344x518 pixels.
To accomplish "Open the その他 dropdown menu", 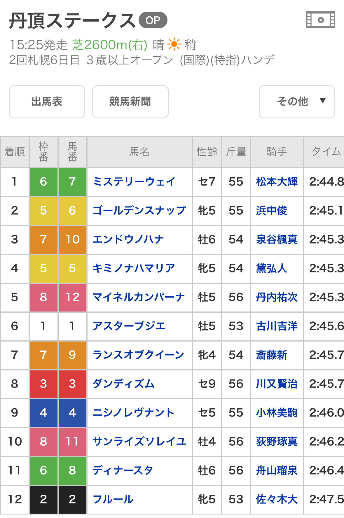I will pyautogui.click(x=297, y=101).
